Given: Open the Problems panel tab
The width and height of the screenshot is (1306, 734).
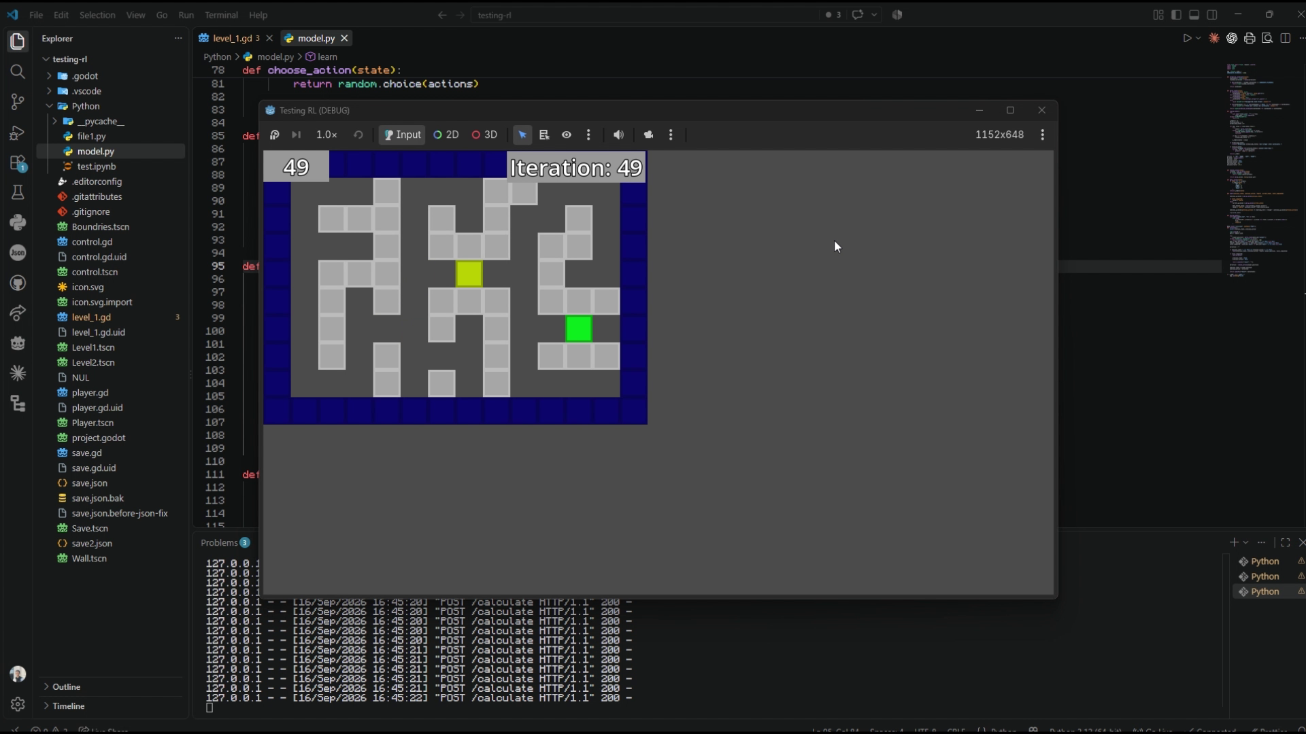Looking at the screenshot, I should 225,542.
